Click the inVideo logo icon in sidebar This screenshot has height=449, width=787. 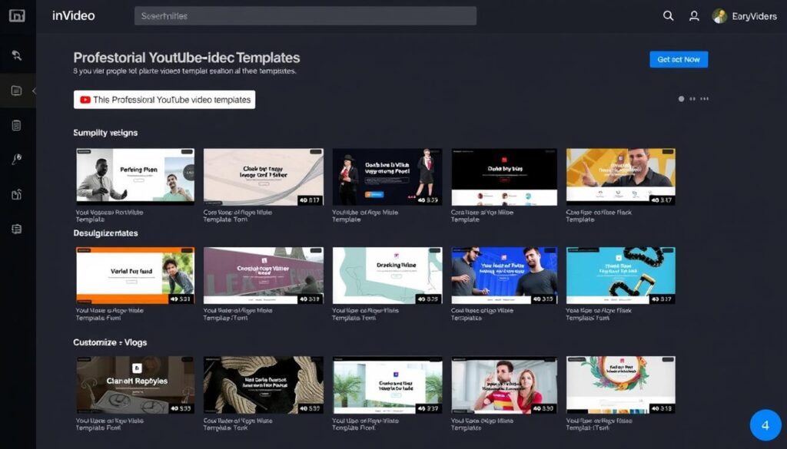click(17, 15)
